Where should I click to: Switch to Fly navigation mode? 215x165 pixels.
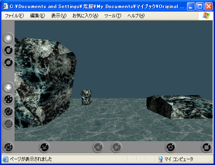tap(8, 50)
